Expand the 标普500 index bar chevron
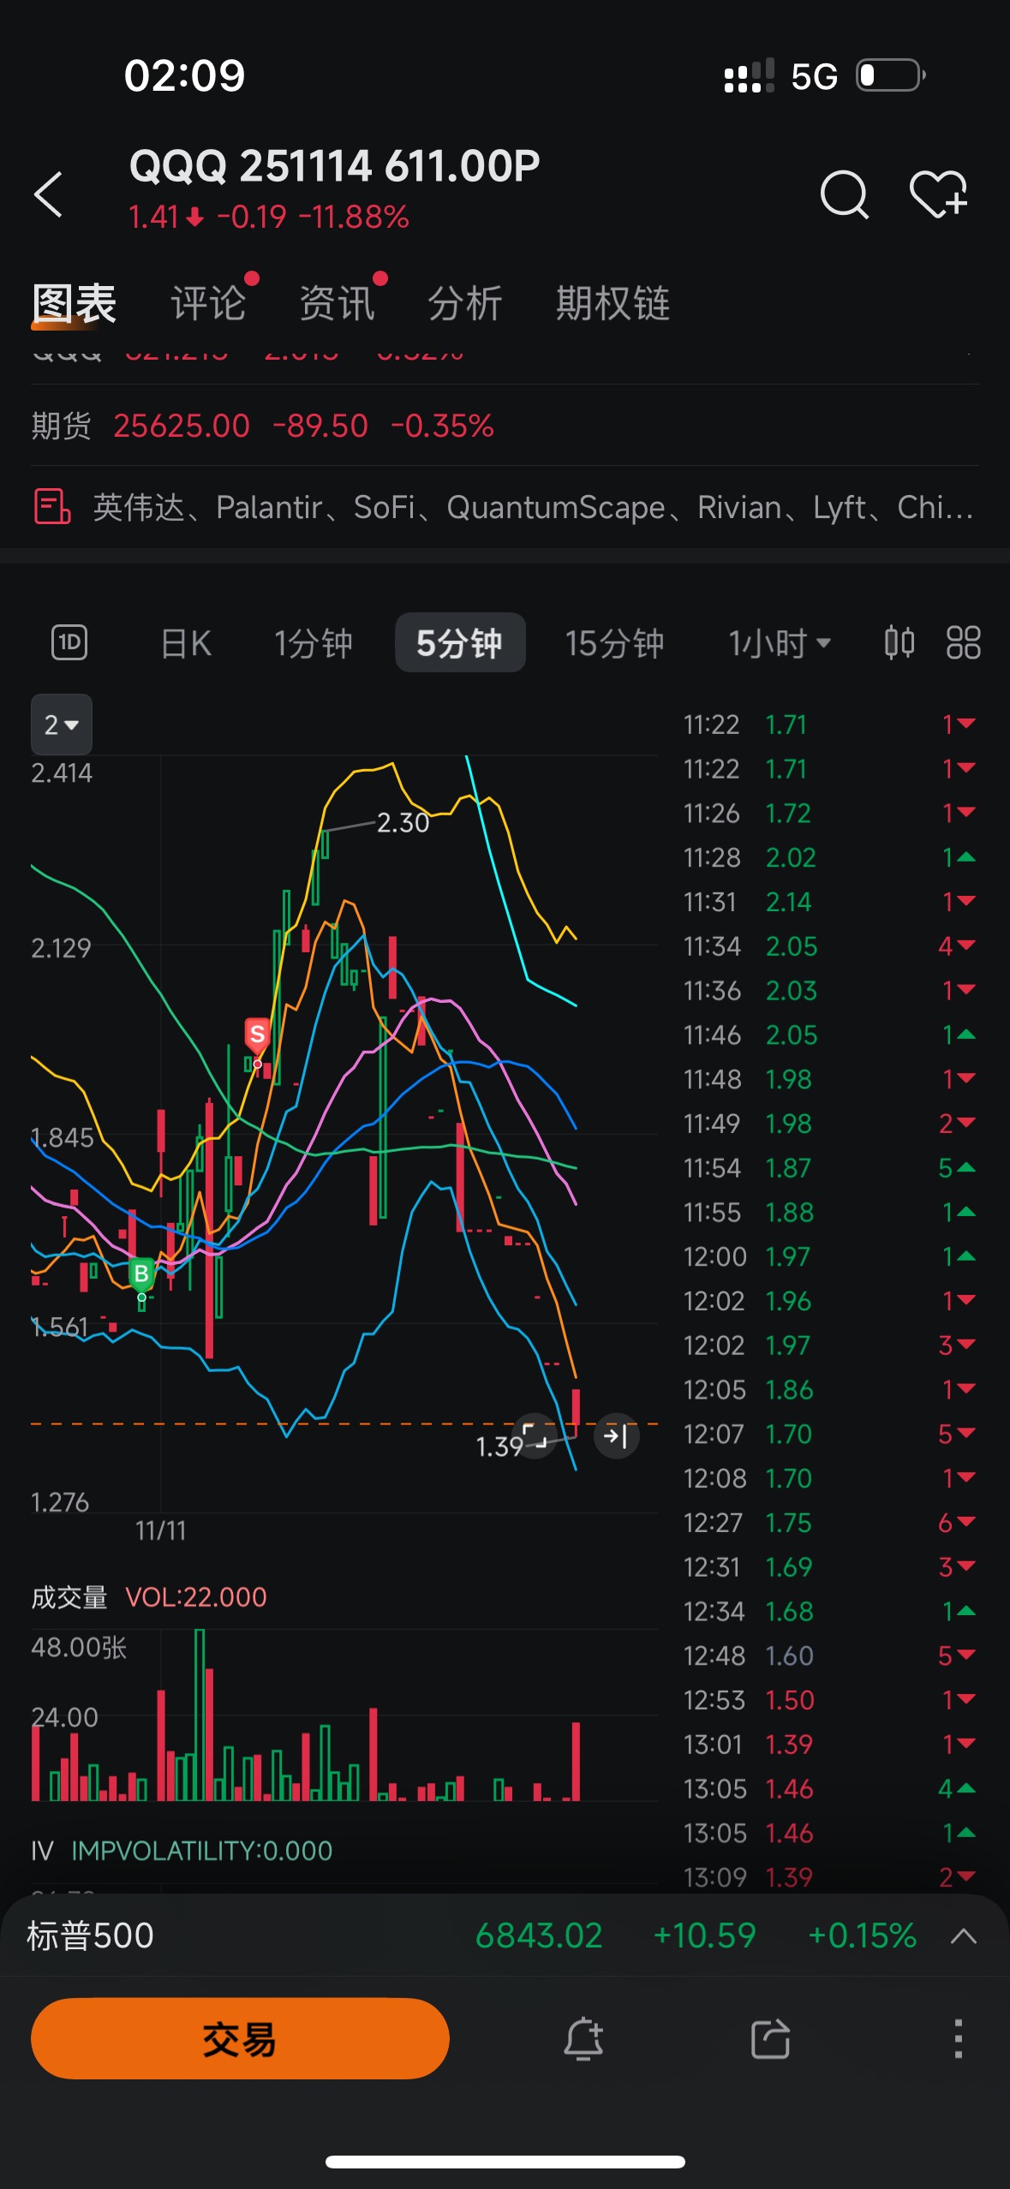1010x2189 pixels. (x=964, y=1936)
